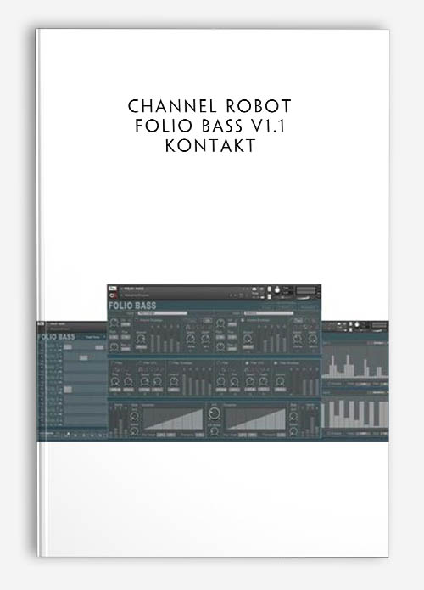This screenshot has height=590, width=424.
Task: Open the right preset name field in center window
Action: pyautogui.click(x=269, y=313)
